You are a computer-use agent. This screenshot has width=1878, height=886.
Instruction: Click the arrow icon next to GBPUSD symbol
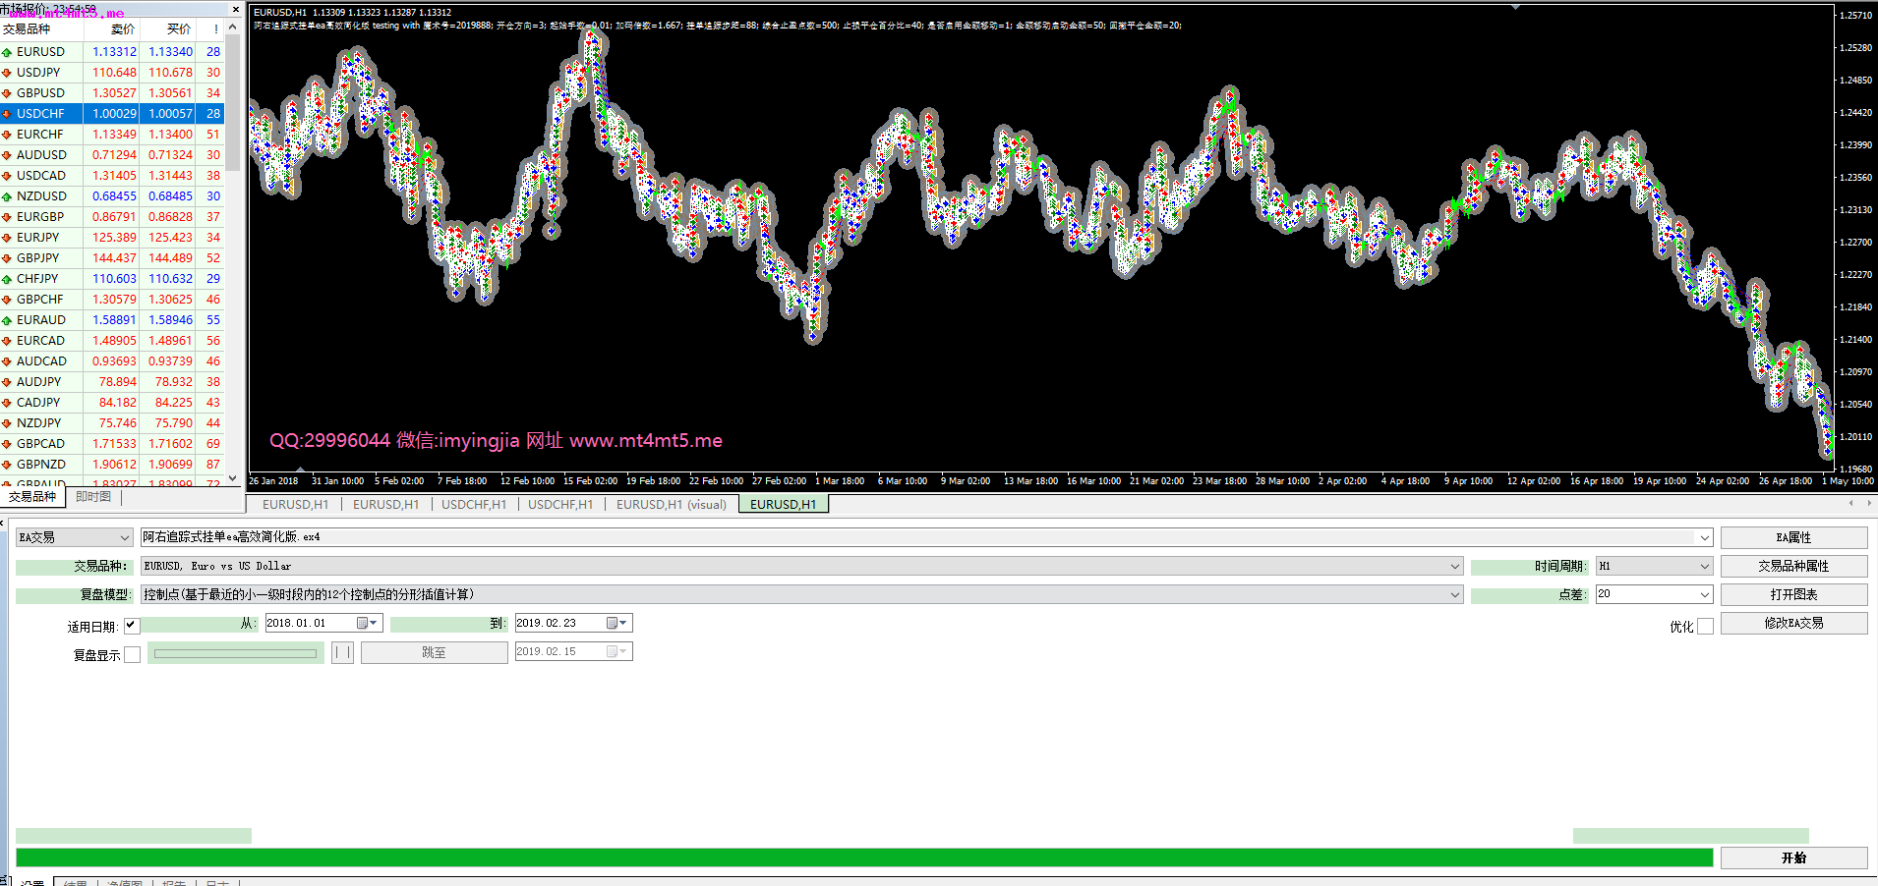pos(7,93)
